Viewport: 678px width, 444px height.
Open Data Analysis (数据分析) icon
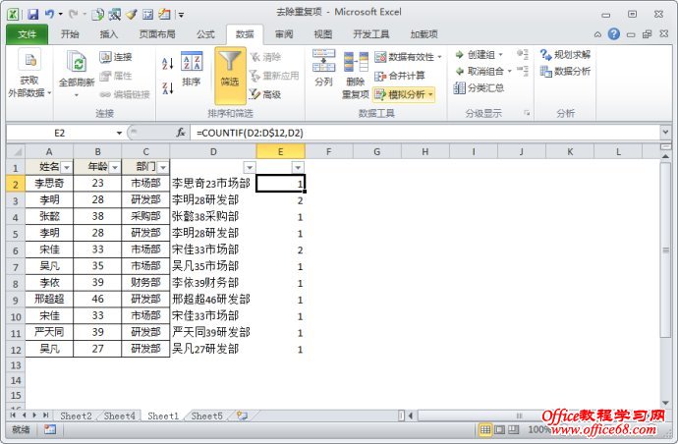[x=545, y=71]
